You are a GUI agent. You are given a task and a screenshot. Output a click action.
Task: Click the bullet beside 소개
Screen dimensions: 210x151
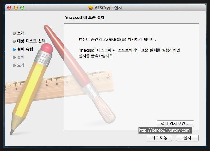(14, 33)
